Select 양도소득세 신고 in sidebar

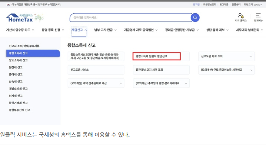click(x=18, y=60)
